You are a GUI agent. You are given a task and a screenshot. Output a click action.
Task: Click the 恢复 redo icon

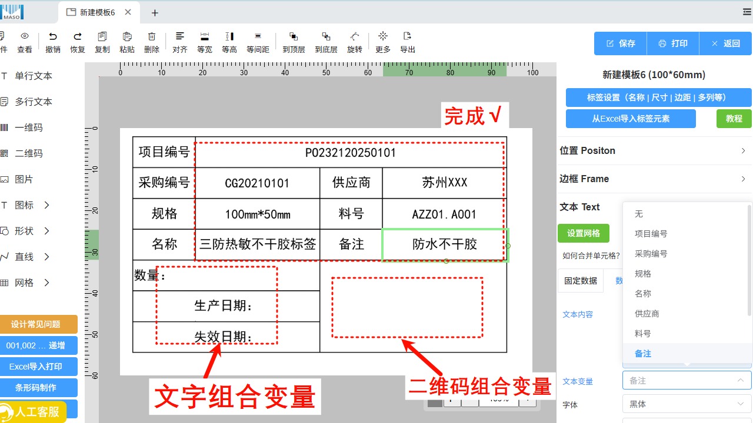78,36
